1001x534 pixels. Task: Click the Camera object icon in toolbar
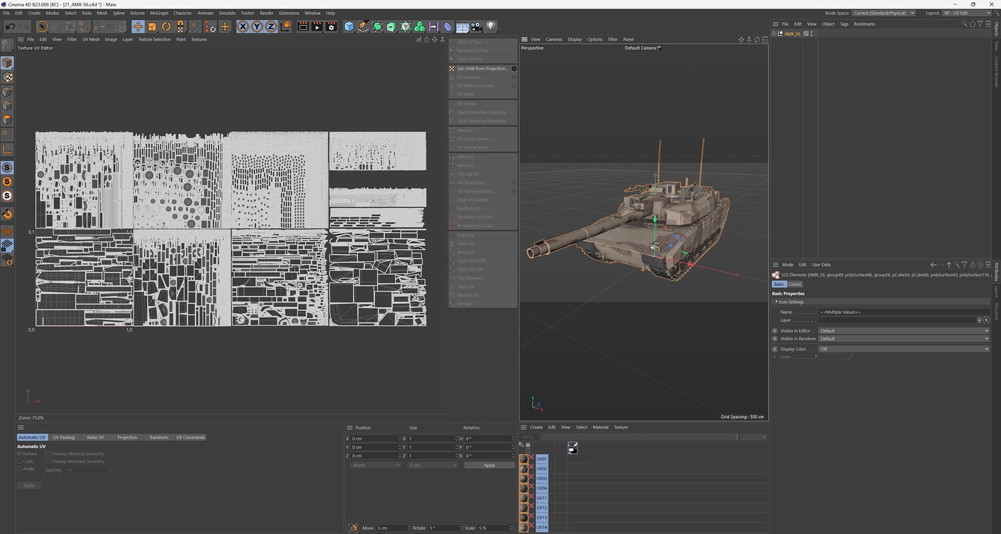[x=476, y=27]
